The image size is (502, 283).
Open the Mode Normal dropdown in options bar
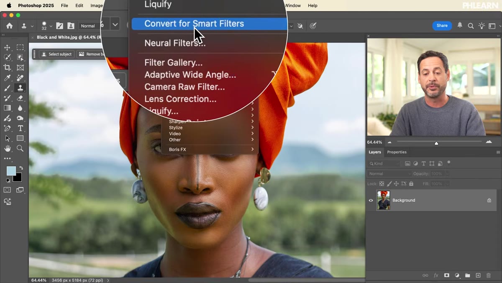[x=90, y=26]
